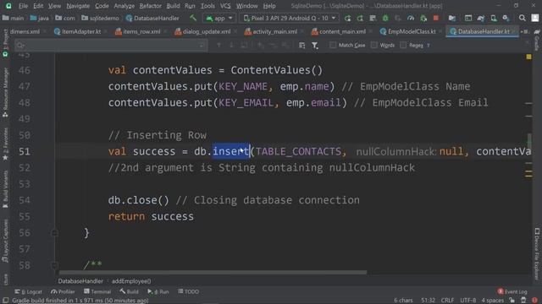Open the Run tool window

click(x=158, y=291)
